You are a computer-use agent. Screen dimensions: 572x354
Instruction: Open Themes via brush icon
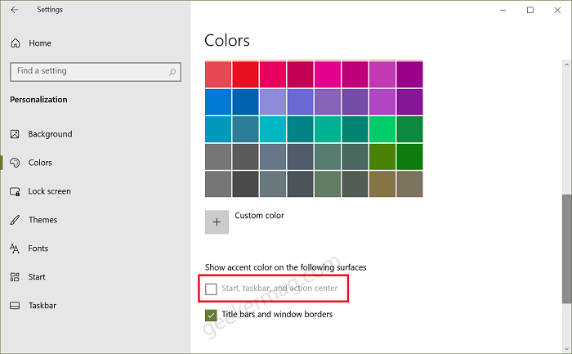(x=15, y=220)
